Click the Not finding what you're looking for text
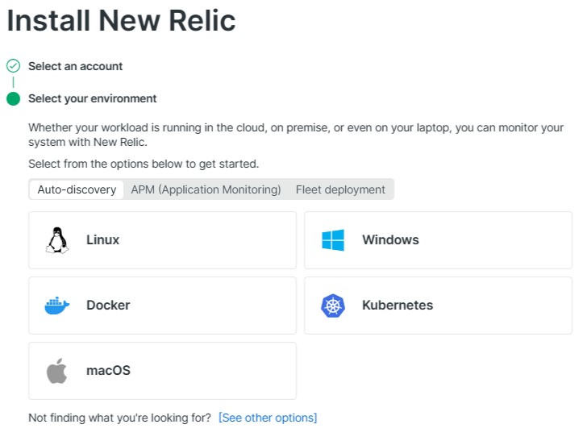This screenshot has height=441, width=583. pyautogui.click(x=119, y=418)
